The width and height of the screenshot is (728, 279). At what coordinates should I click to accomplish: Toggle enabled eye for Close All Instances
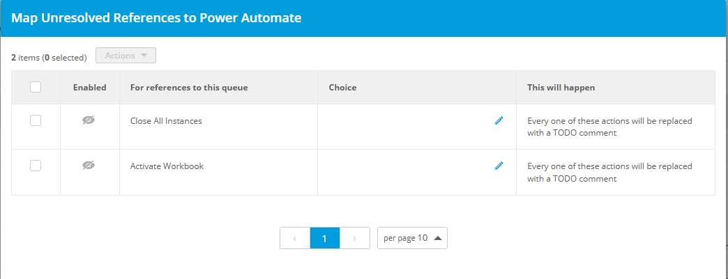coord(89,120)
